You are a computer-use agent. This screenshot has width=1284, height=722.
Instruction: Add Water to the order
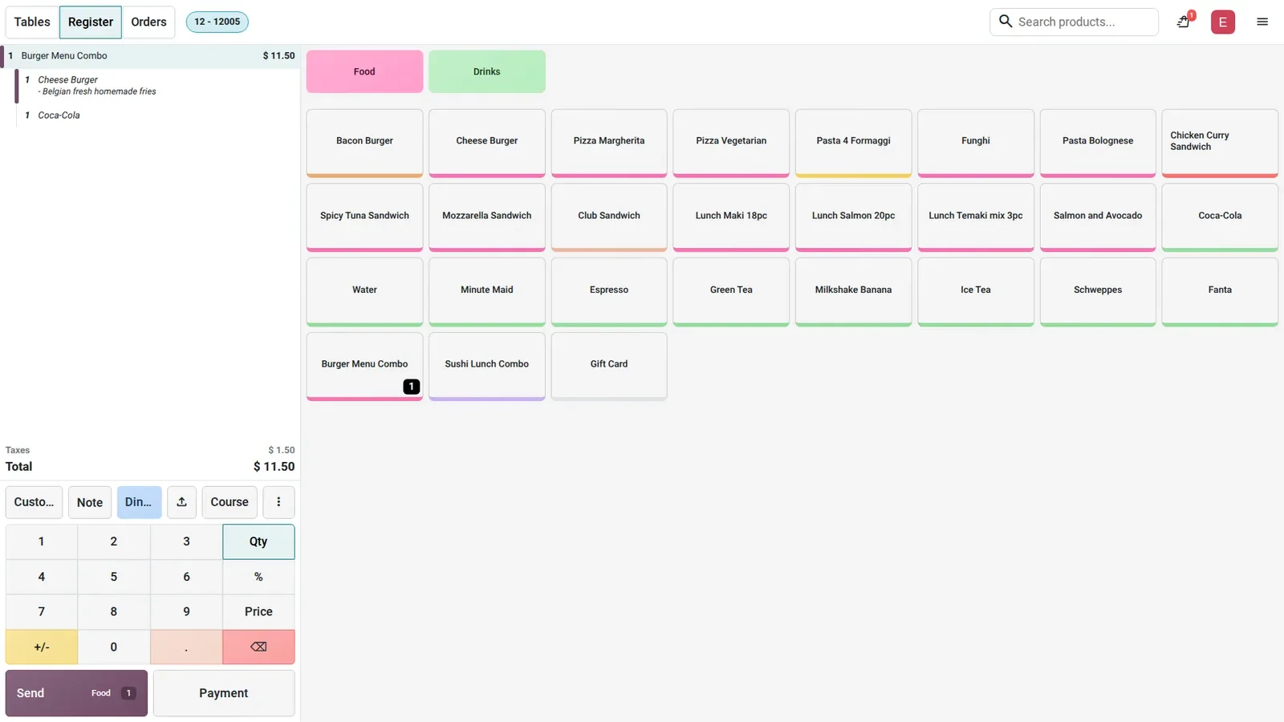364,292
